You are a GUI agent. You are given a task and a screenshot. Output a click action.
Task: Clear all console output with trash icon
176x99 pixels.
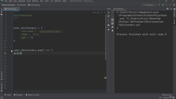point(112,31)
